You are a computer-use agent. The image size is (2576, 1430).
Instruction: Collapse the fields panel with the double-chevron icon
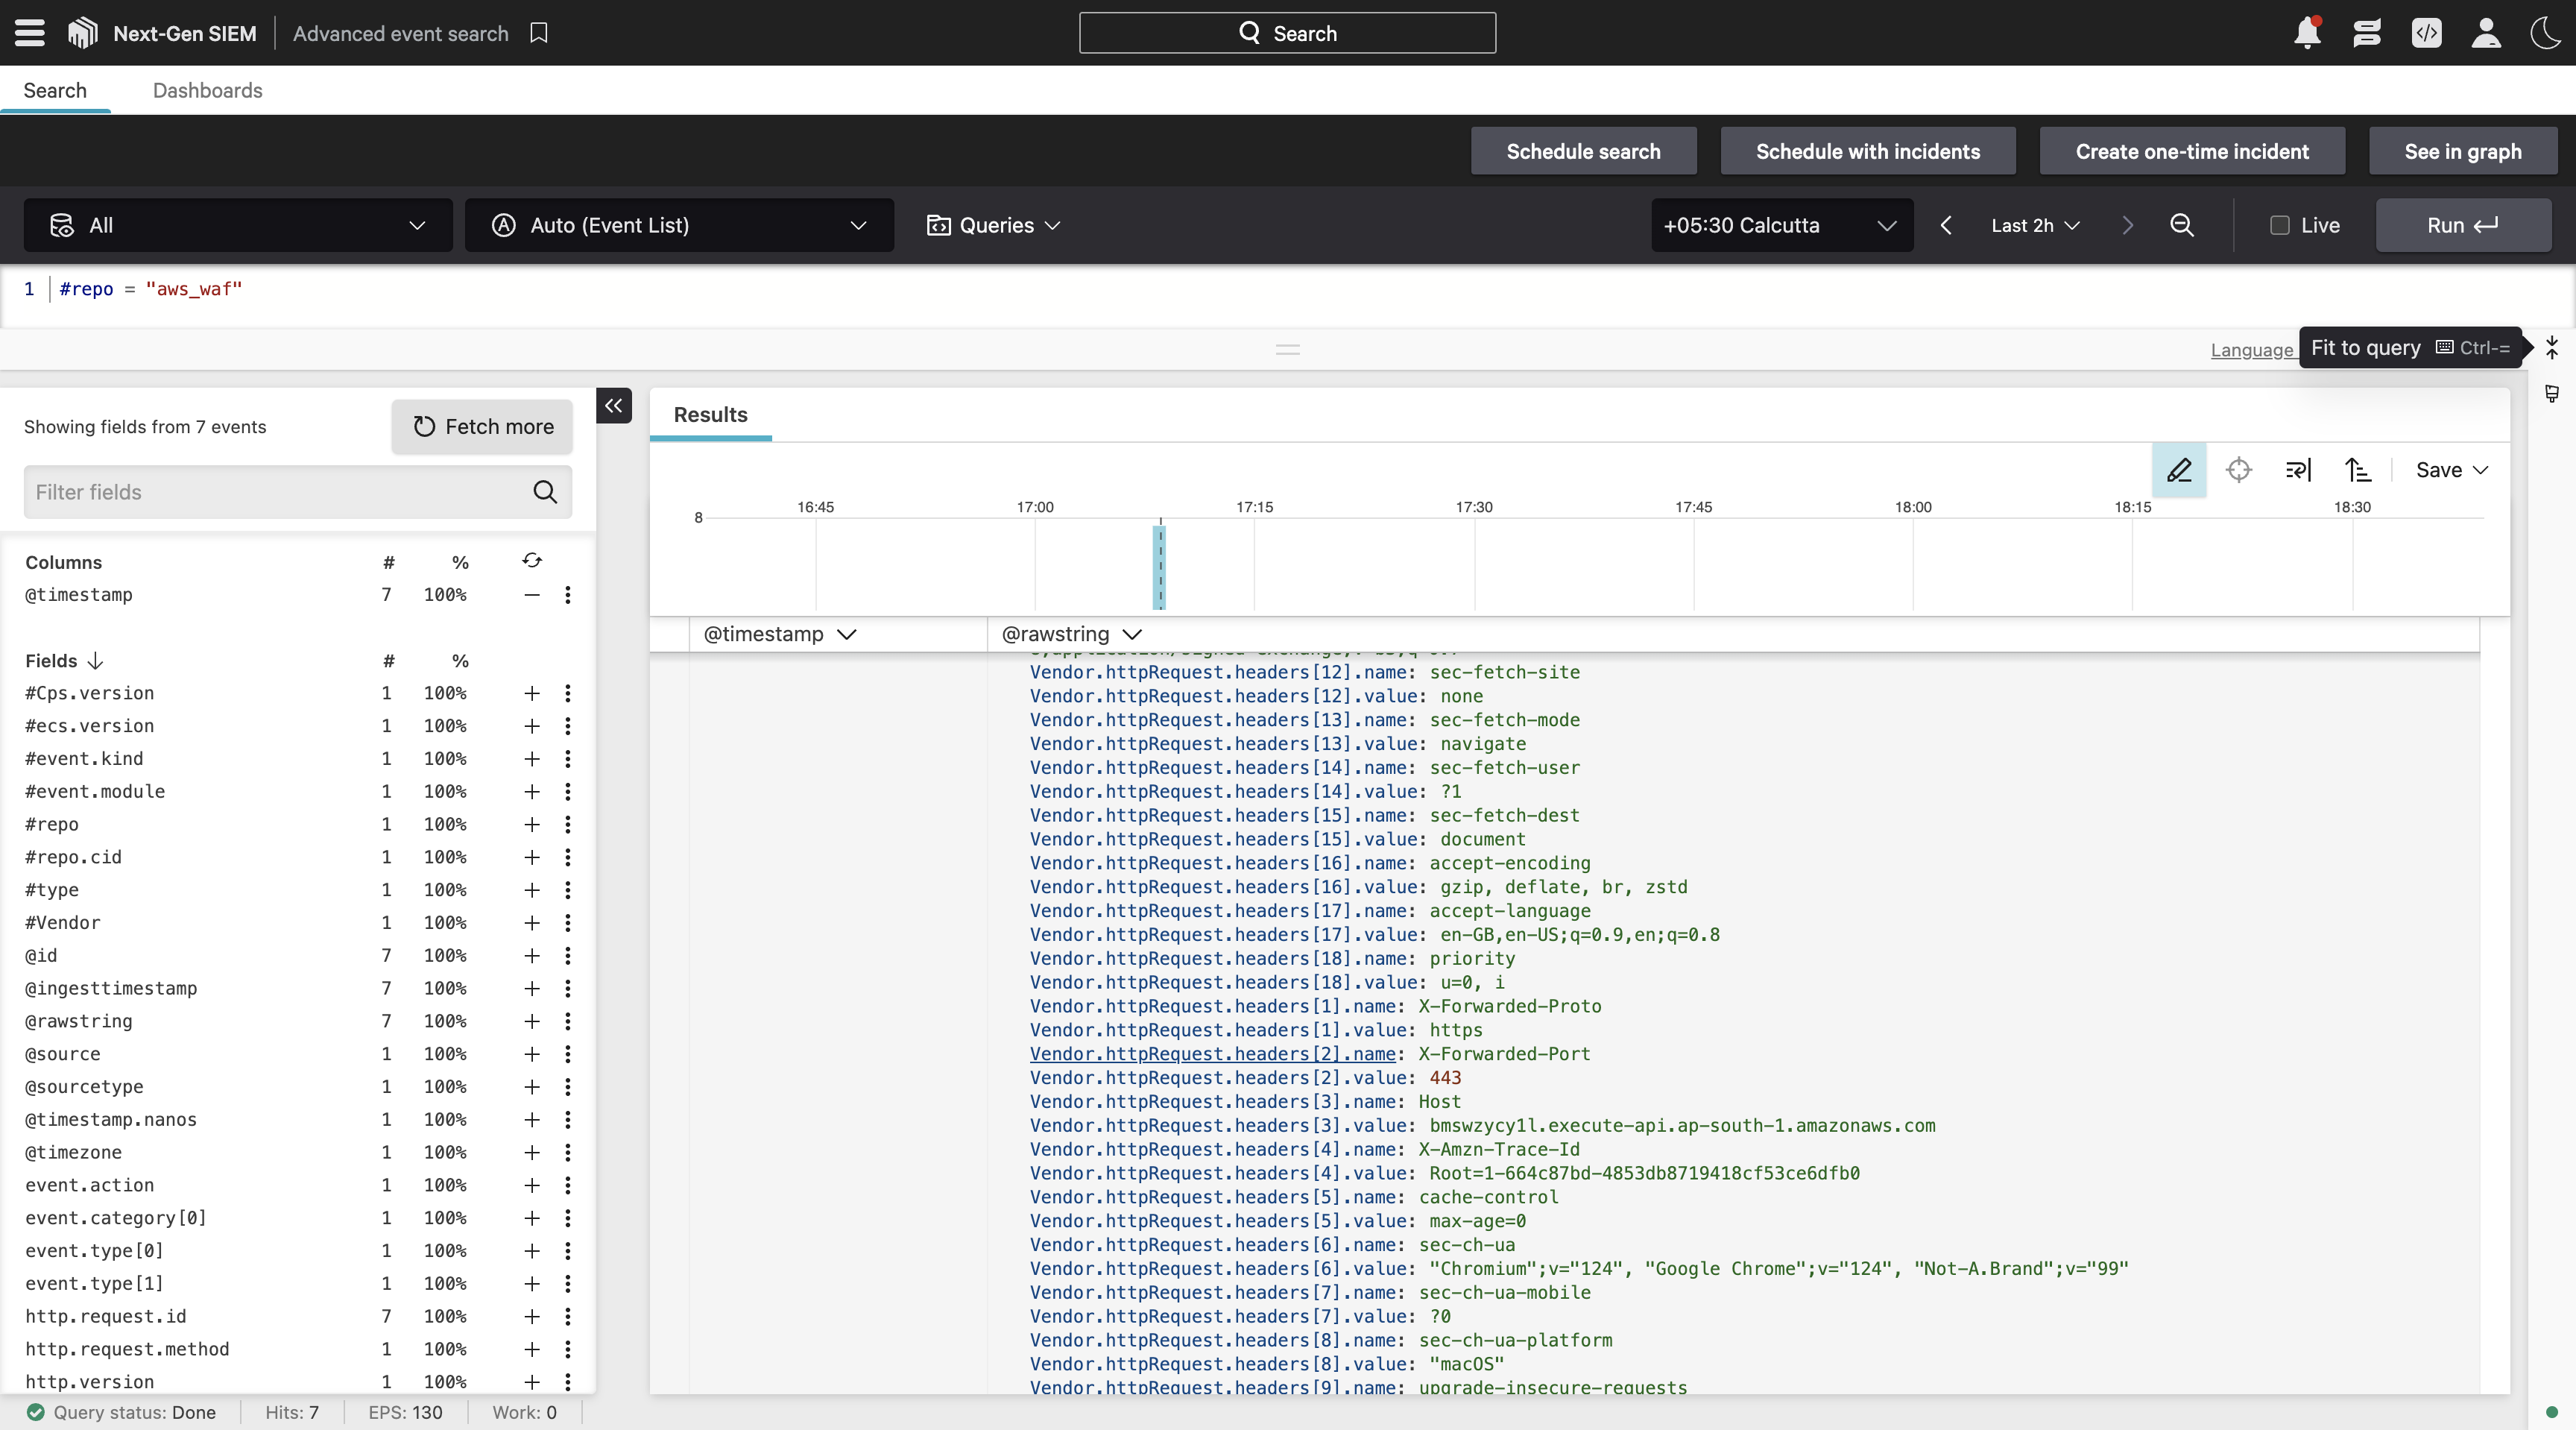[x=614, y=405]
